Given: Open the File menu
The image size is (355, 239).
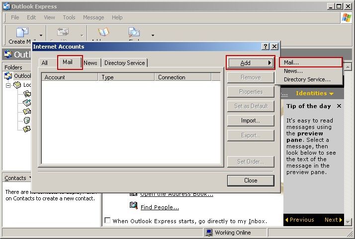Looking at the screenshot, I should pyautogui.click(x=15, y=17).
